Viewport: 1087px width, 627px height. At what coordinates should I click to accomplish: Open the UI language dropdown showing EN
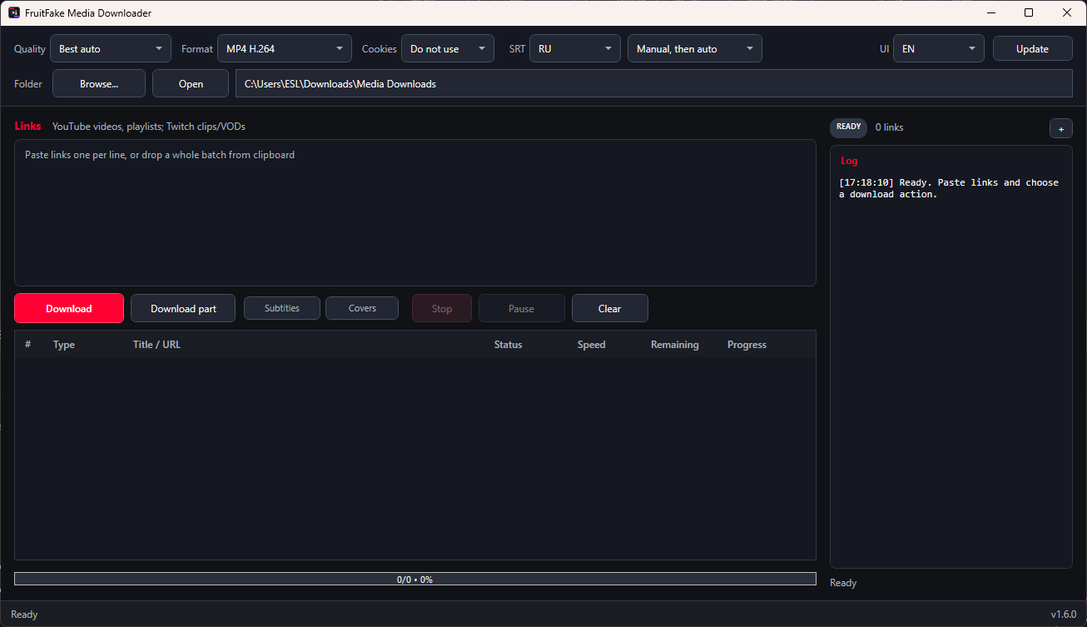[x=939, y=48]
